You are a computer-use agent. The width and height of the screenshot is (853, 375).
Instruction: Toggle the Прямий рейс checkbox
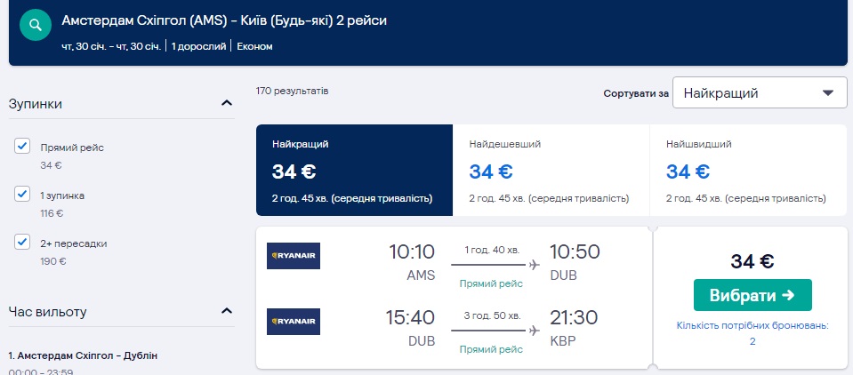point(23,147)
